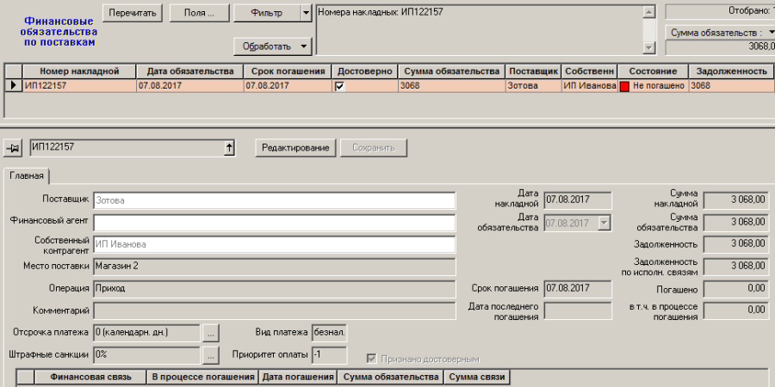Click the Поставщик input field
Image resolution: width=775 pixels, height=387 pixels.
(x=275, y=201)
